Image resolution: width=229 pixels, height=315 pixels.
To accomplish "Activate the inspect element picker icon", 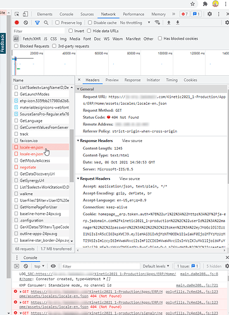I will click(17, 14).
